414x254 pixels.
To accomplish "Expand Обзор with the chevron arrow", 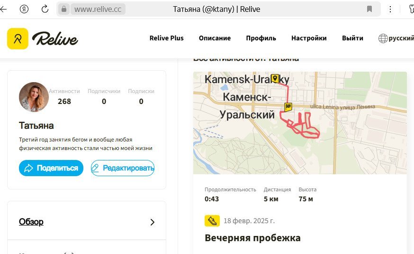I will [153, 222].
